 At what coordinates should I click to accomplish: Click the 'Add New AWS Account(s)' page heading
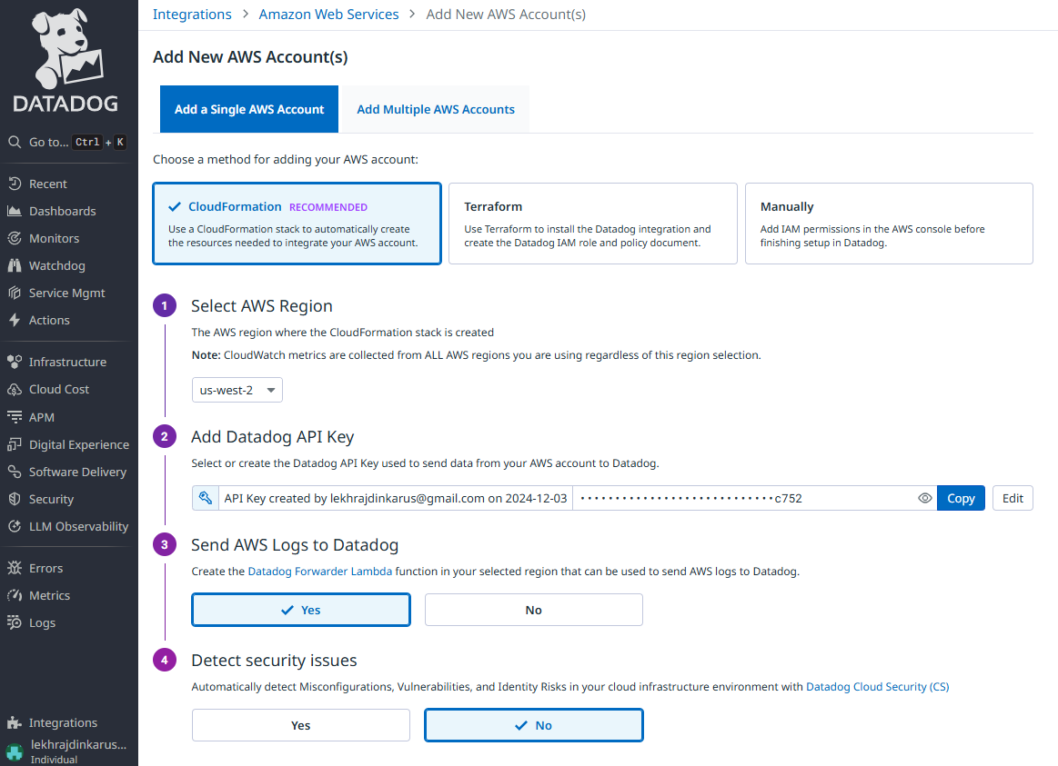(250, 57)
